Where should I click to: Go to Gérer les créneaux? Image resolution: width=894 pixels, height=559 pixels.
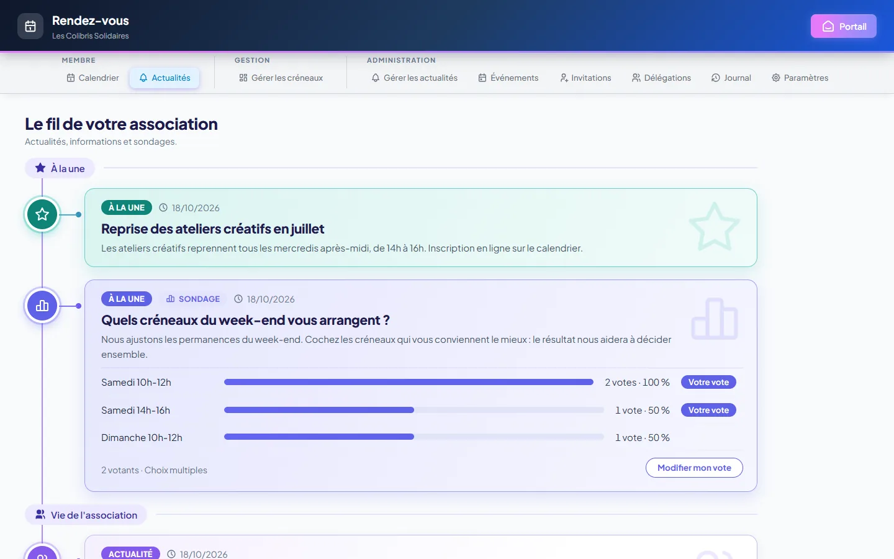[x=281, y=78]
